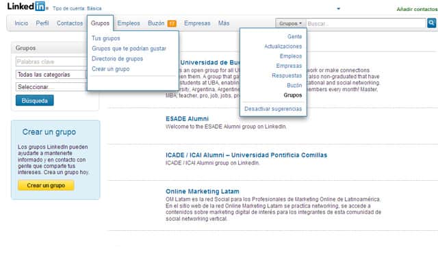Open the Todas las categorías dropdown

click(52, 75)
